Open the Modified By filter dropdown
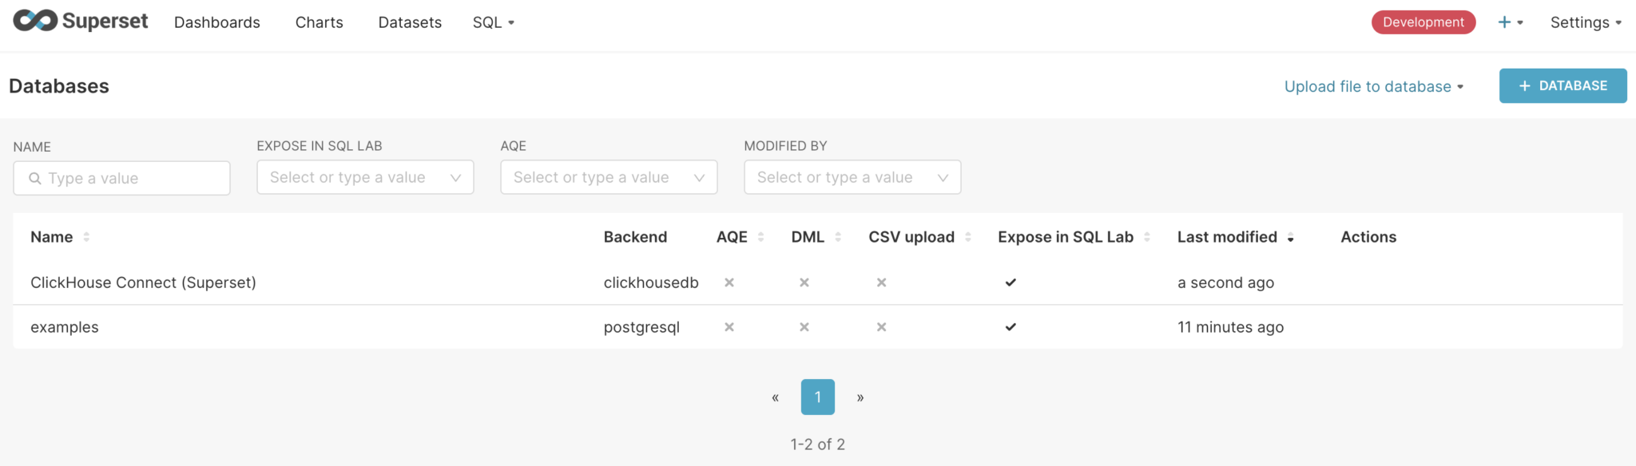The image size is (1636, 466). point(852,177)
